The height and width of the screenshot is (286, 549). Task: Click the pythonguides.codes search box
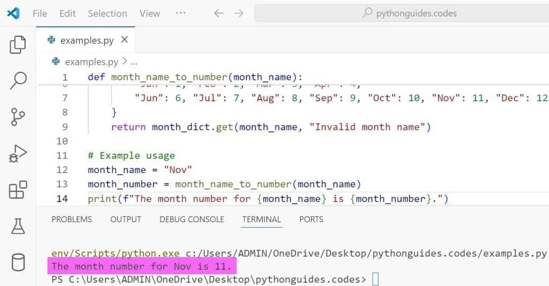coord(402,13)
